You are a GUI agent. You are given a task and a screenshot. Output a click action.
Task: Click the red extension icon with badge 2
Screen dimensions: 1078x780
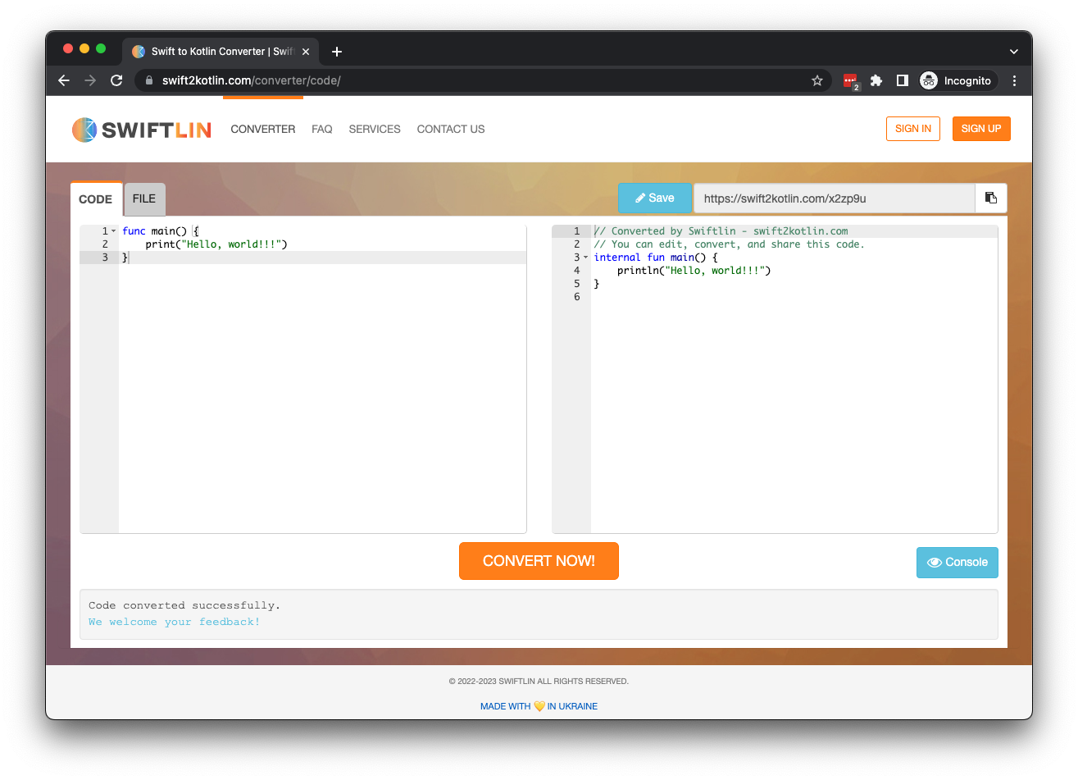pos(850,80)
